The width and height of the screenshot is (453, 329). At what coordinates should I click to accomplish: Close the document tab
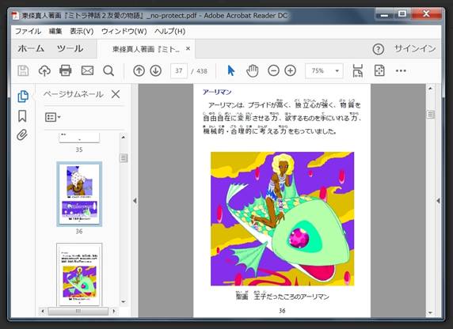point(188,48)
